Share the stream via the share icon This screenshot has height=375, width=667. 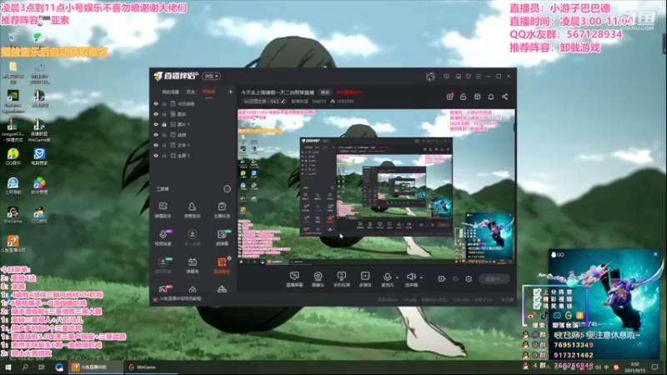click(505, 97)
